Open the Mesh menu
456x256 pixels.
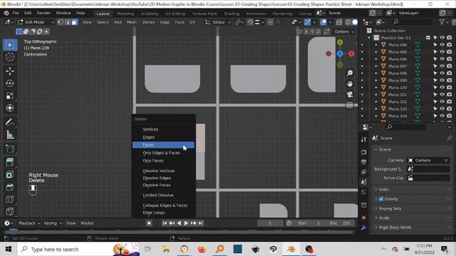tap(131, 22)
